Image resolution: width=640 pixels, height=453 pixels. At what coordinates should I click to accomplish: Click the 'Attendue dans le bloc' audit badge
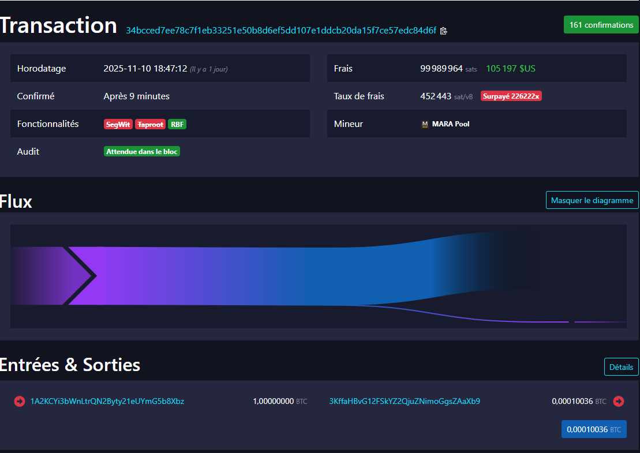click(141, 151)
